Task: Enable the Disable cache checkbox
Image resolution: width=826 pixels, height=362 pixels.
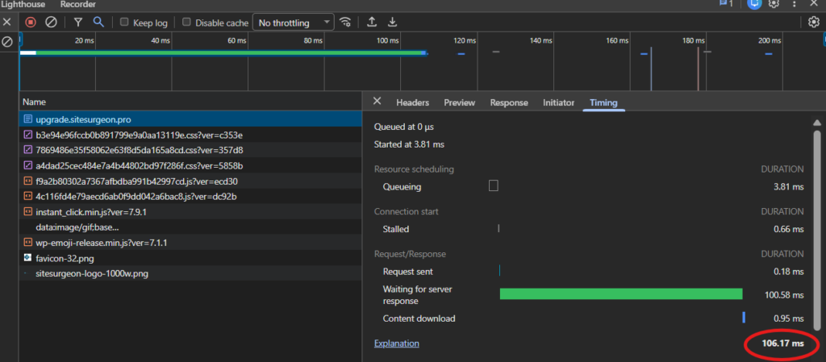Action: tap(186, 22)
